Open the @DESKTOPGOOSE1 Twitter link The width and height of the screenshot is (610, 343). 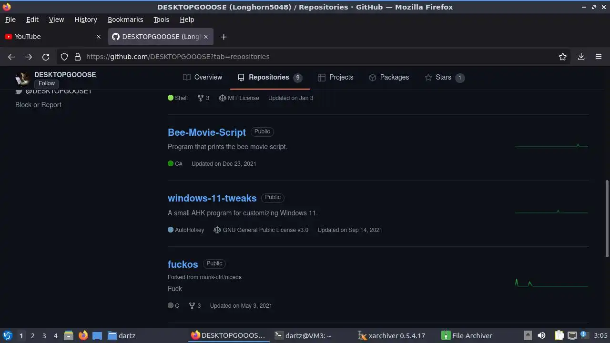pyautogui.click(x=58, y=91)
